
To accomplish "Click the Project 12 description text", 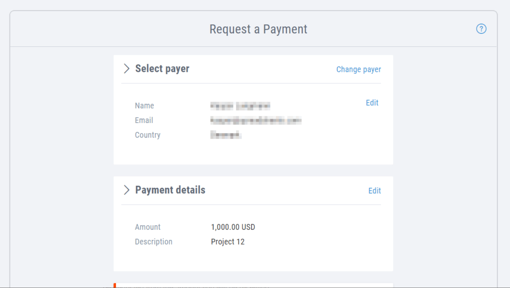I will 228,242.
